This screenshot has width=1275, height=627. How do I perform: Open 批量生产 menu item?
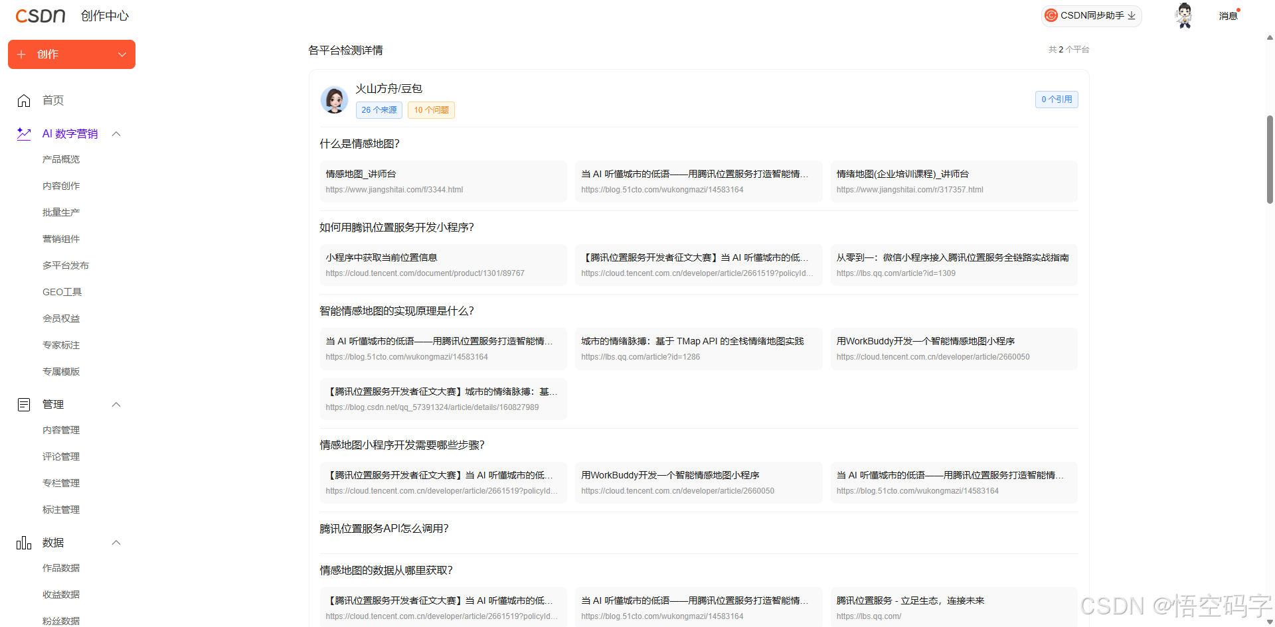click(61, 212)
